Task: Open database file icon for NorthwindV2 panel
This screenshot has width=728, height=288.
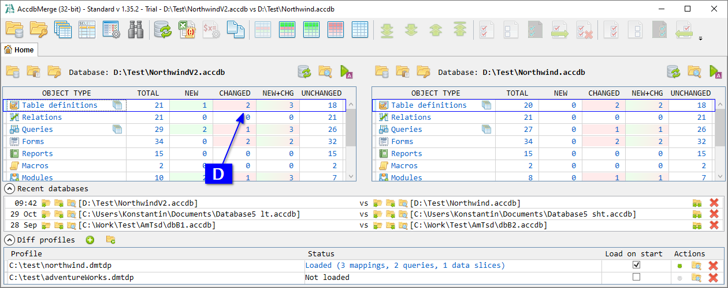Action: click(x=13, y=71)
